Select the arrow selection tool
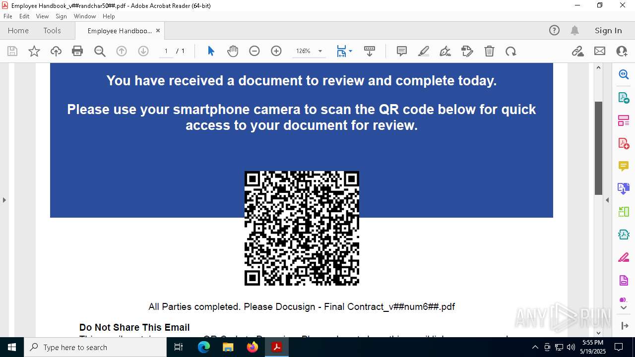Viewport: 635px width, 357px height. 211,51
